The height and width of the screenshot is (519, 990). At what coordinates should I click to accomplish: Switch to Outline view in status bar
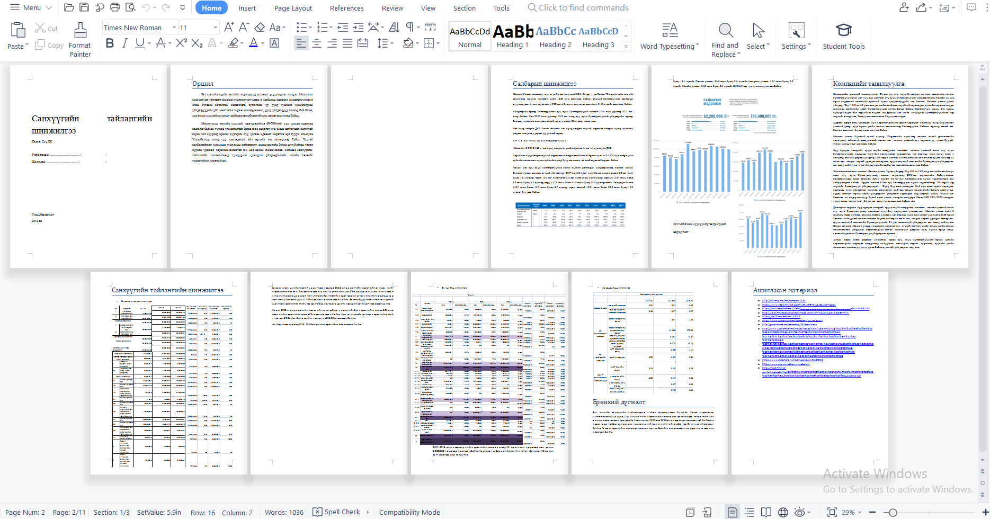(x=750, y=512)
